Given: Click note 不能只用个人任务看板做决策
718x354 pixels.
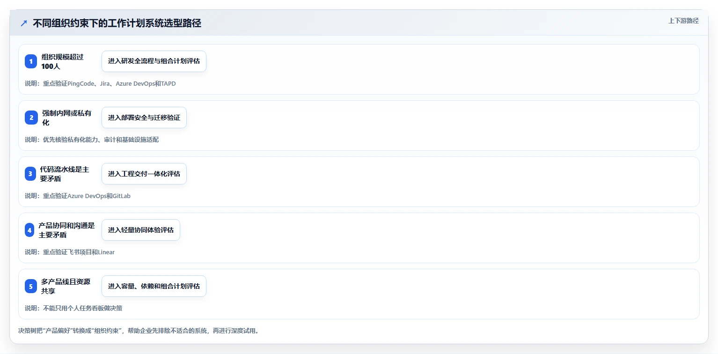Looking at the screenshot, I should click(73, 309).
